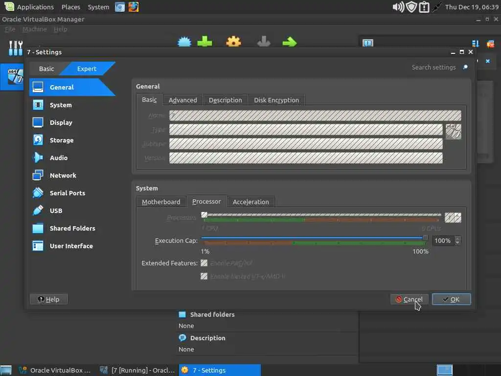Image resolution: width=501 pixels, height=376 pixels.
Task: Click the show desktop icon in taskbar
Action: (x=6, y=370)
